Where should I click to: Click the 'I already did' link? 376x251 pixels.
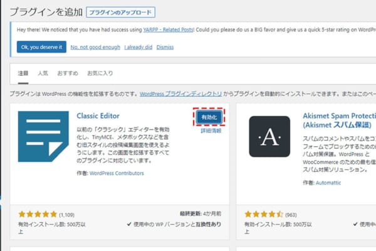(138, 47)
